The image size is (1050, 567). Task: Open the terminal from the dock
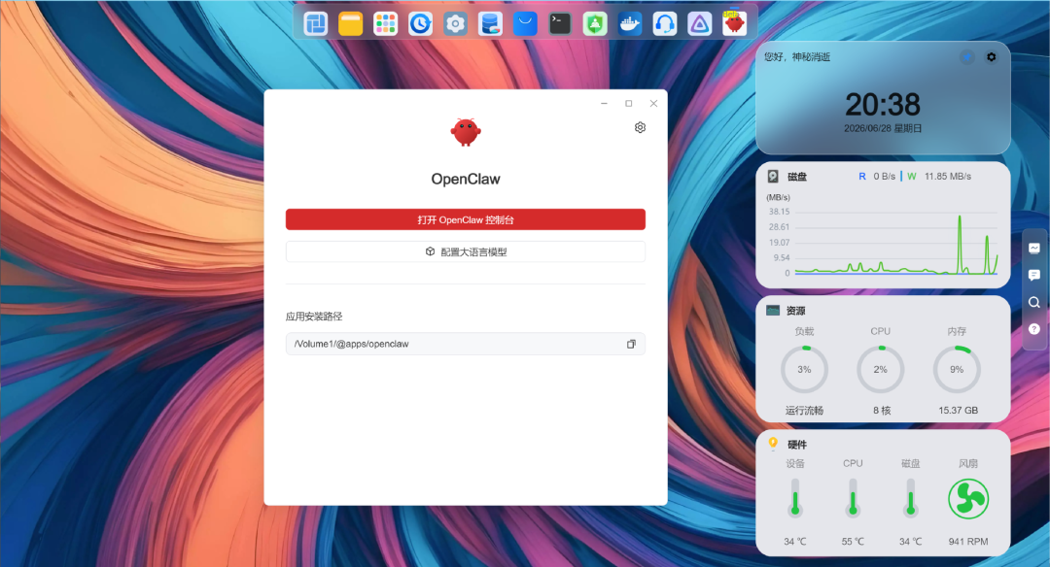[x=560, y=24]
